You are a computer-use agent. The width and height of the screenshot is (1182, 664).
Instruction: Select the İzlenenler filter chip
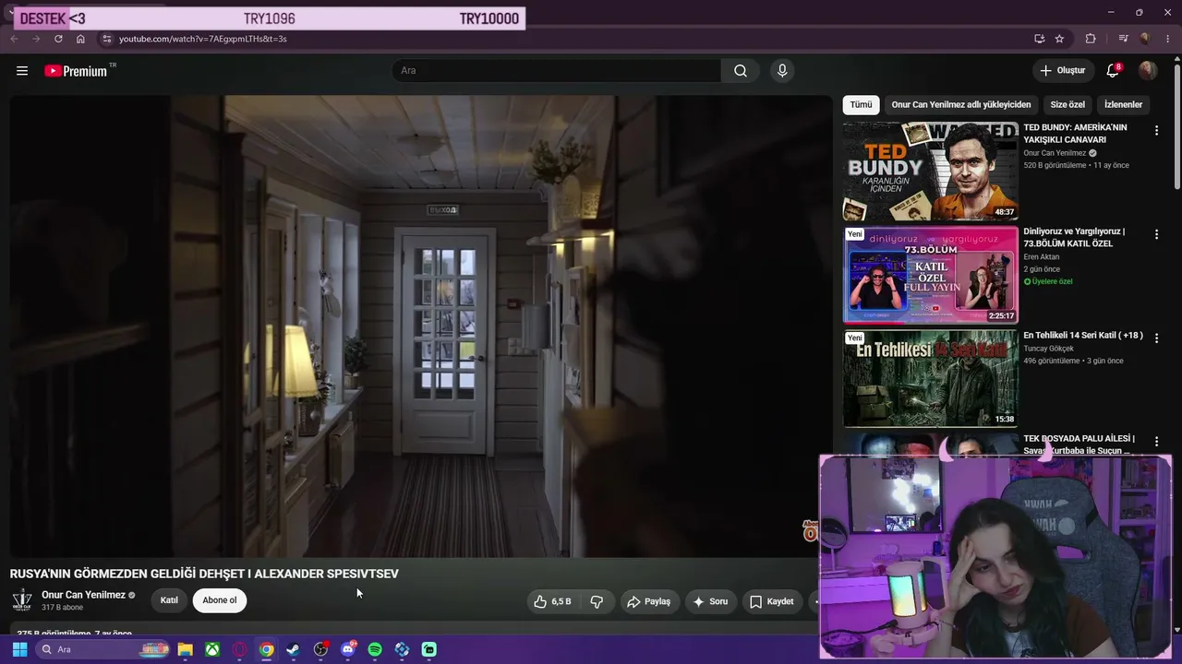pyautogui.click(x=1123, y=105)
